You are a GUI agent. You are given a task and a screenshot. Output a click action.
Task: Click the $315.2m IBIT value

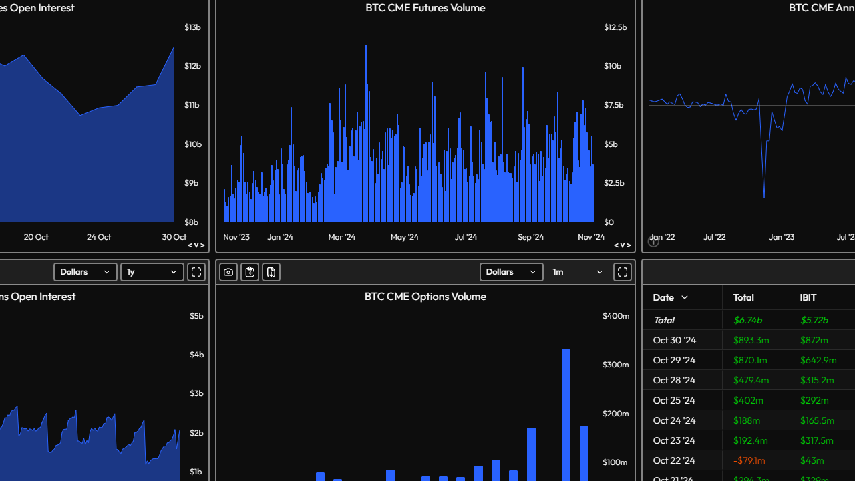point(817,380)
